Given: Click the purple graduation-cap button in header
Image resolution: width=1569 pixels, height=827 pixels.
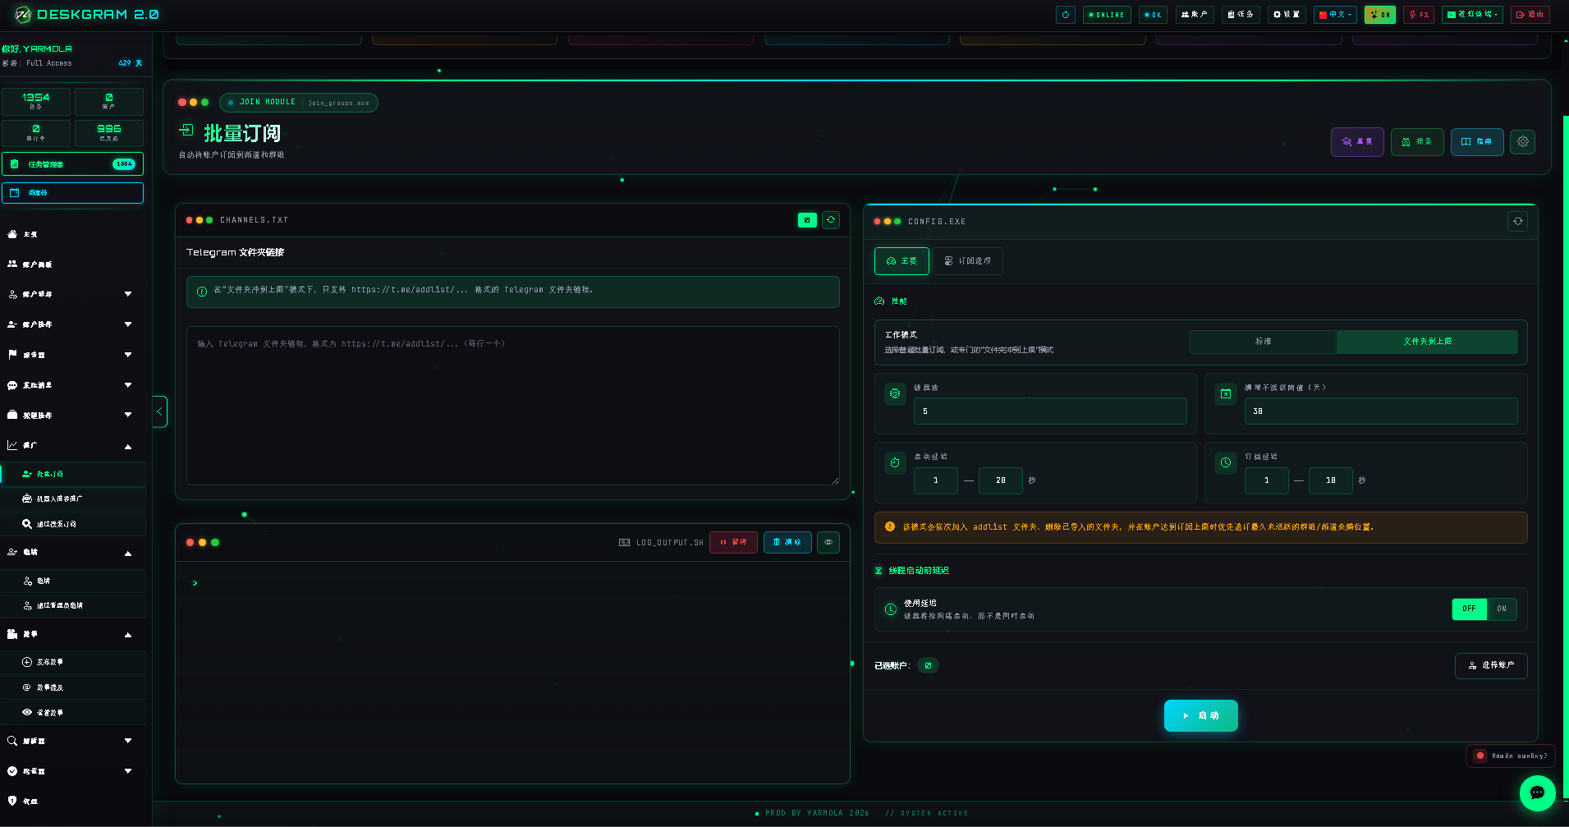Looking at the screenshot, I should [1357, 141].
